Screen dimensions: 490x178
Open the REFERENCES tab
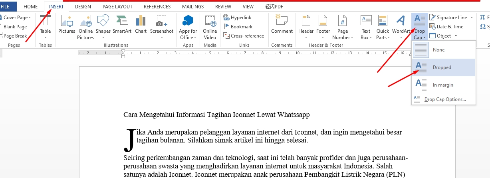coord(157,6)
